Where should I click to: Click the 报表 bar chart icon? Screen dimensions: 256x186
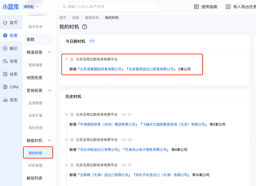pos(5,100)
